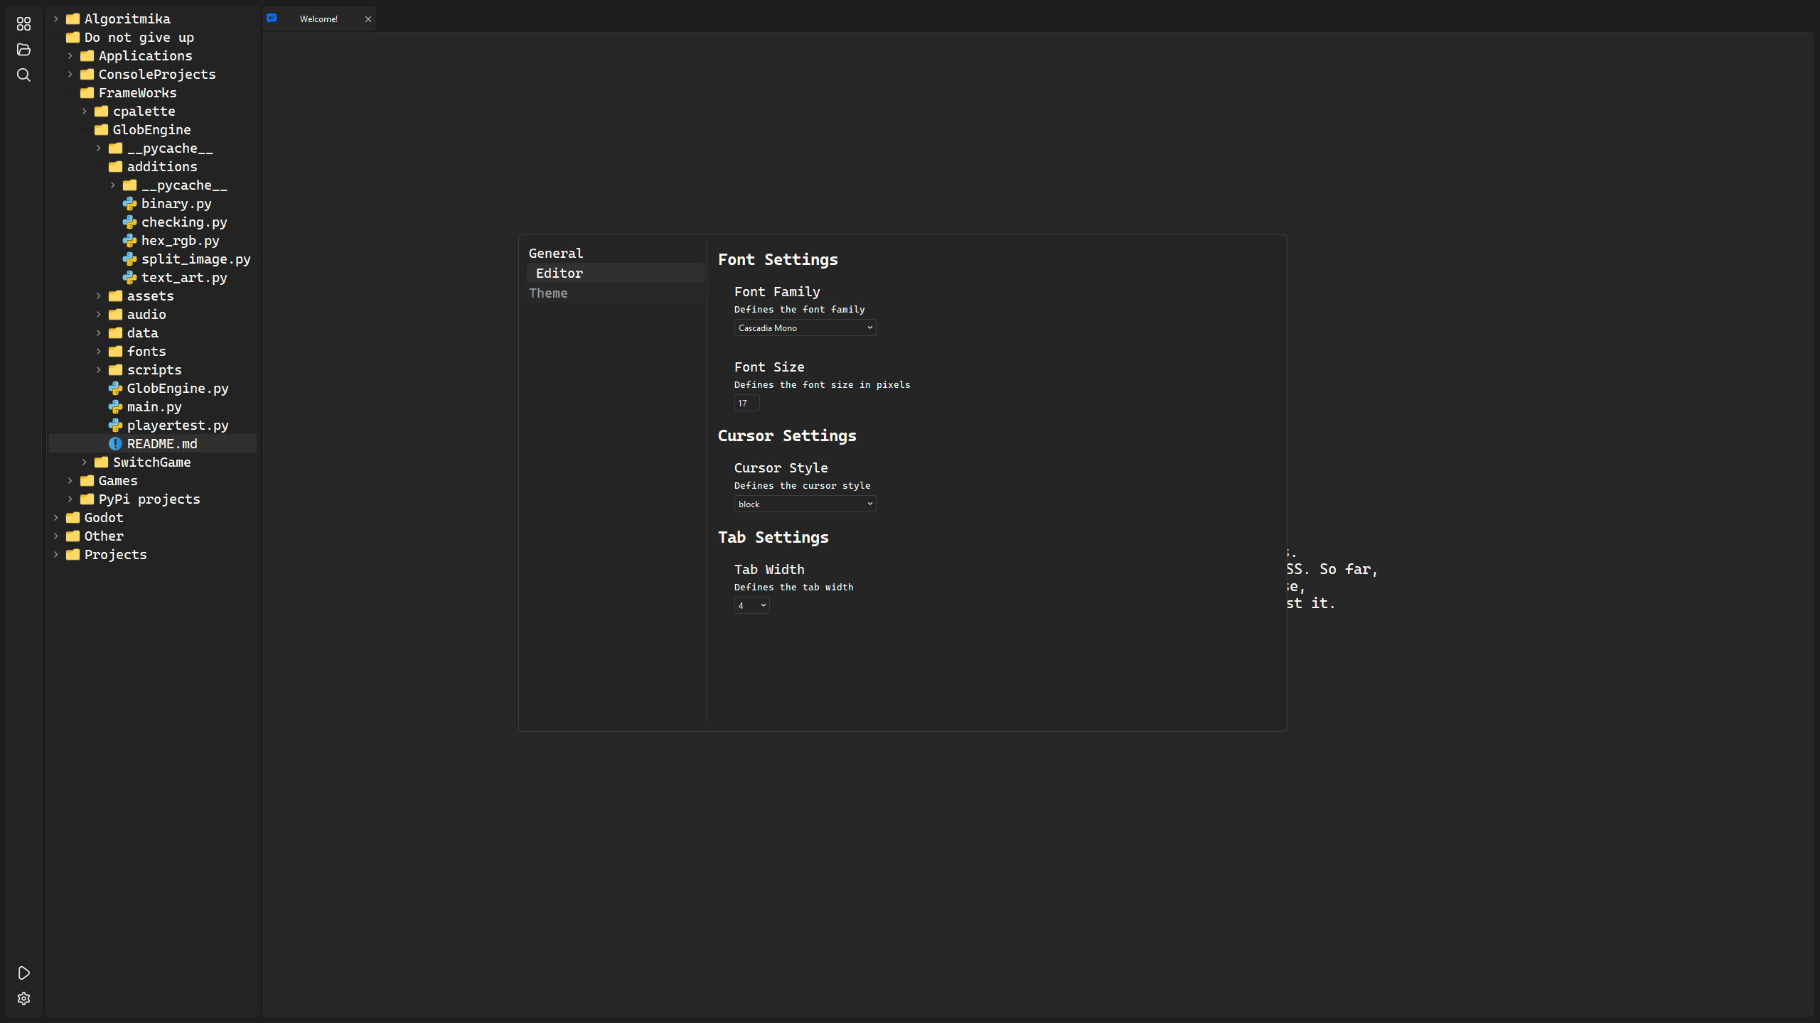The image size is (1820, 1023).
Task: Open the binary.py Python file
Action: click(176, 204)
